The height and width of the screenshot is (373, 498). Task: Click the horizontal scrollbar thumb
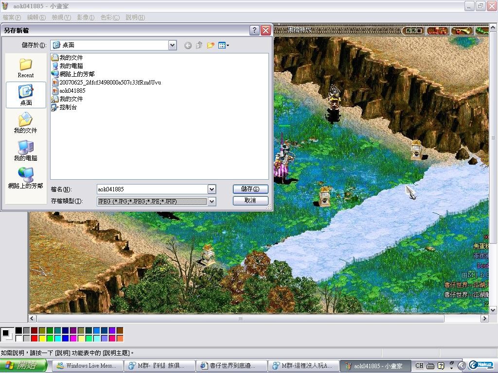[x=240, y=318]
